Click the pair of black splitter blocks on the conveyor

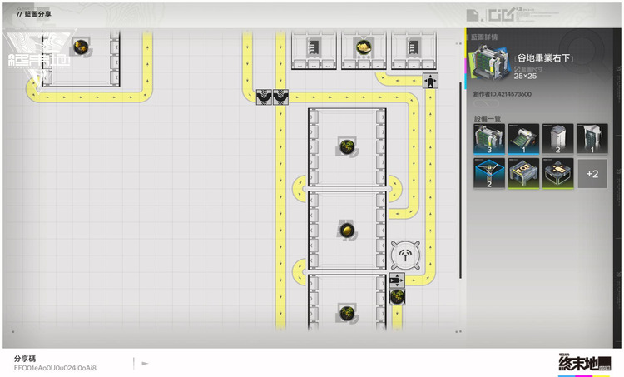[273, 97]
